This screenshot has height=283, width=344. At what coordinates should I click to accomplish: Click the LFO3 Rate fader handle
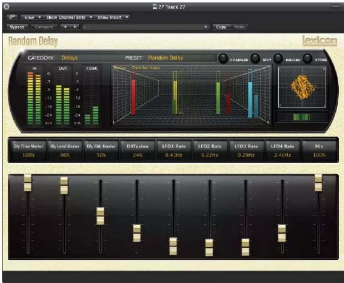(246, 247)
